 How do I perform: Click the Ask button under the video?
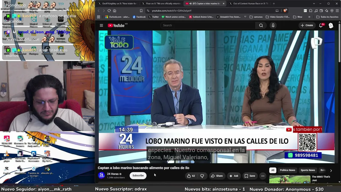[234, 176]
